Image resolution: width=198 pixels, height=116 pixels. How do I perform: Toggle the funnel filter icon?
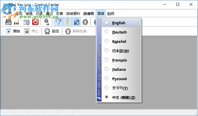[x=58, y=22]
